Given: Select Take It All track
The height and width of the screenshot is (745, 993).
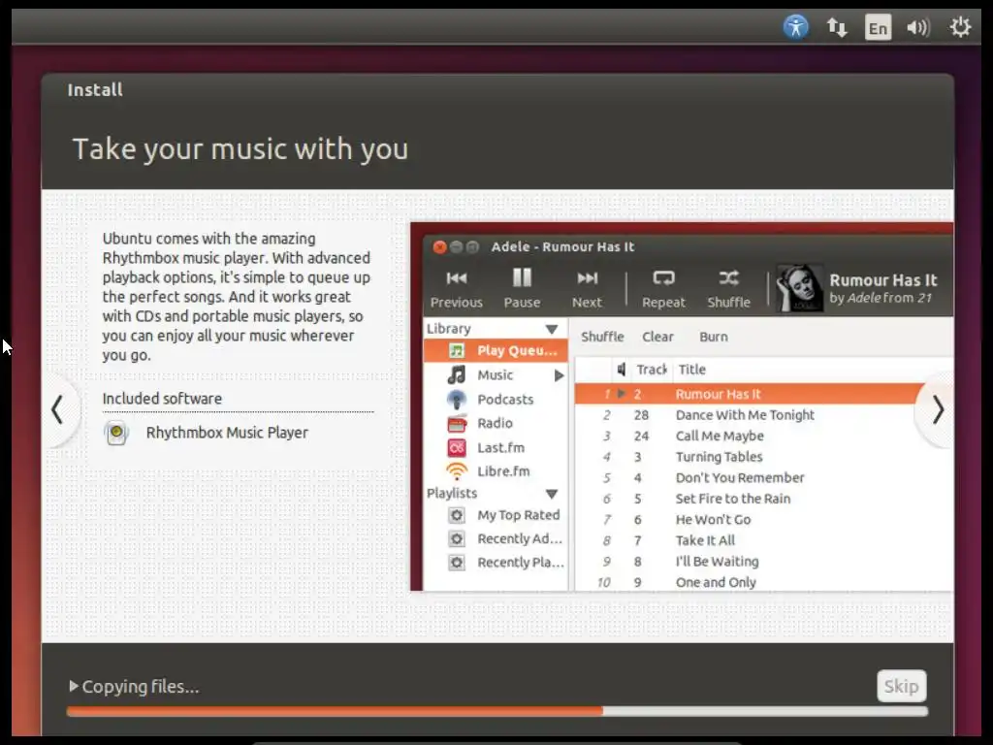Looking at the screenshot, I should (764, 540).
